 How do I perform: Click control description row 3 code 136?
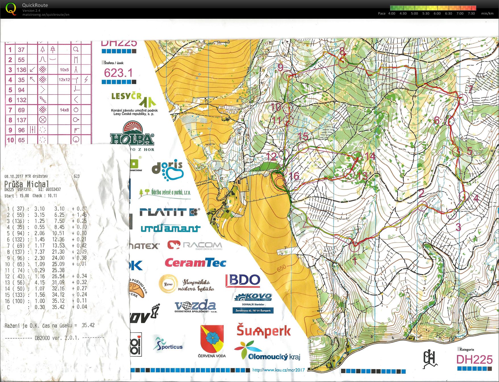[21, 70]
